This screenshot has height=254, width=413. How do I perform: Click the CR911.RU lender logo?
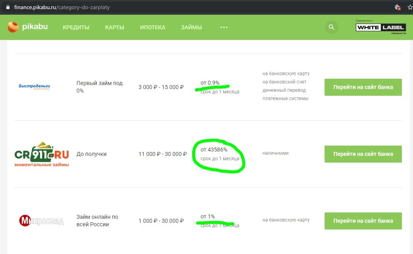point(42,154)
